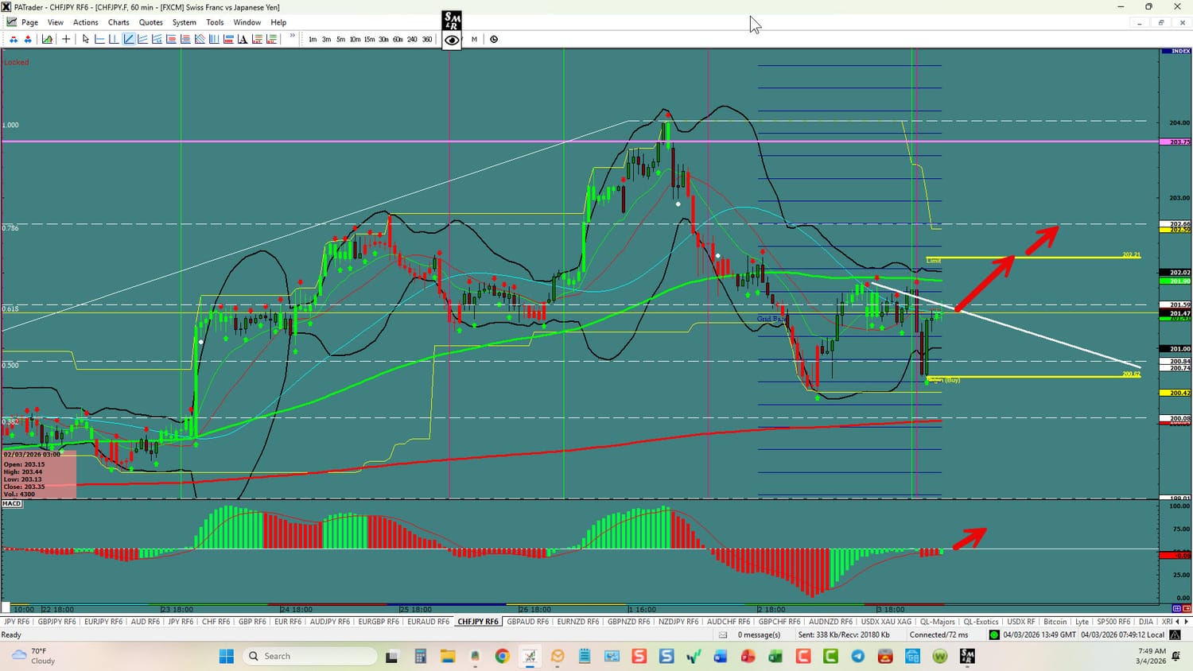Open the Tools menu

[215, 22]
